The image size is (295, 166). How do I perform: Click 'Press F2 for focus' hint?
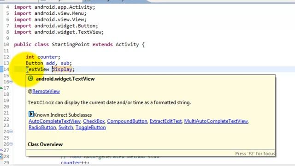[x=255, y=154]
